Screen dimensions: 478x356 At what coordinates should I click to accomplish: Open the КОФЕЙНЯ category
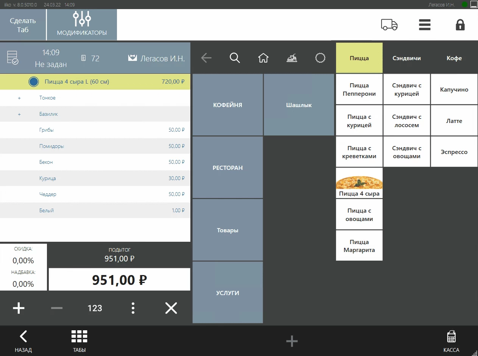point(227,105)
